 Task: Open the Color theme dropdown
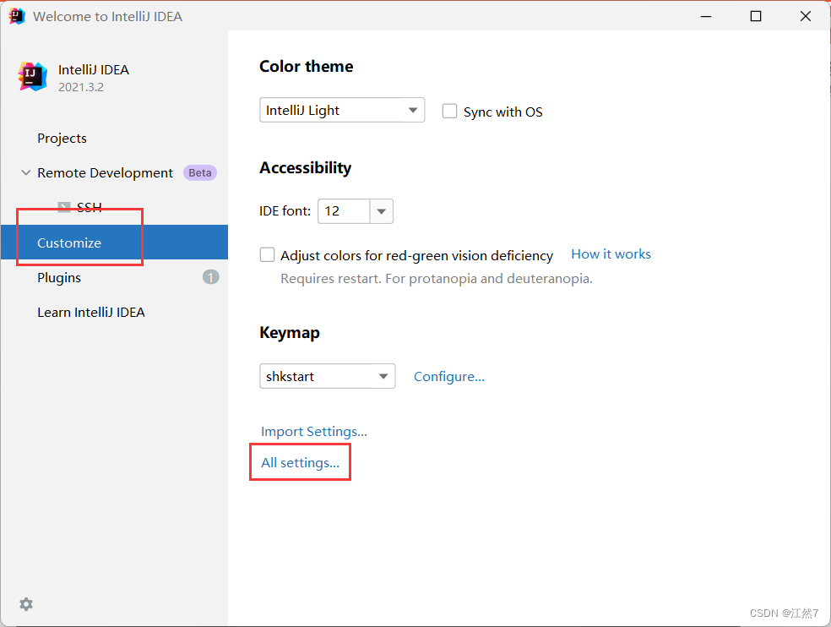pos(341,110)
